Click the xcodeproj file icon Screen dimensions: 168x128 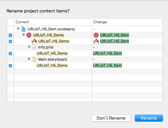click(x=24, y=29)
